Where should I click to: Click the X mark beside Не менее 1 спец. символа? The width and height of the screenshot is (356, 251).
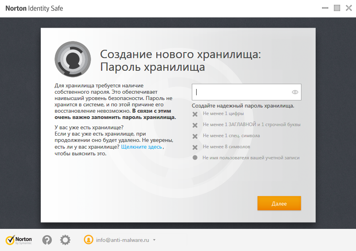tap(195, 136)
